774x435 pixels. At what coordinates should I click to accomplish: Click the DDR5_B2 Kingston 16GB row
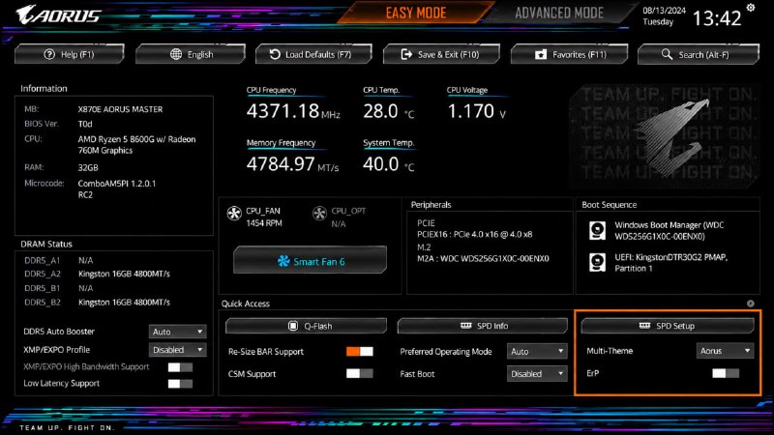point(98,303)
